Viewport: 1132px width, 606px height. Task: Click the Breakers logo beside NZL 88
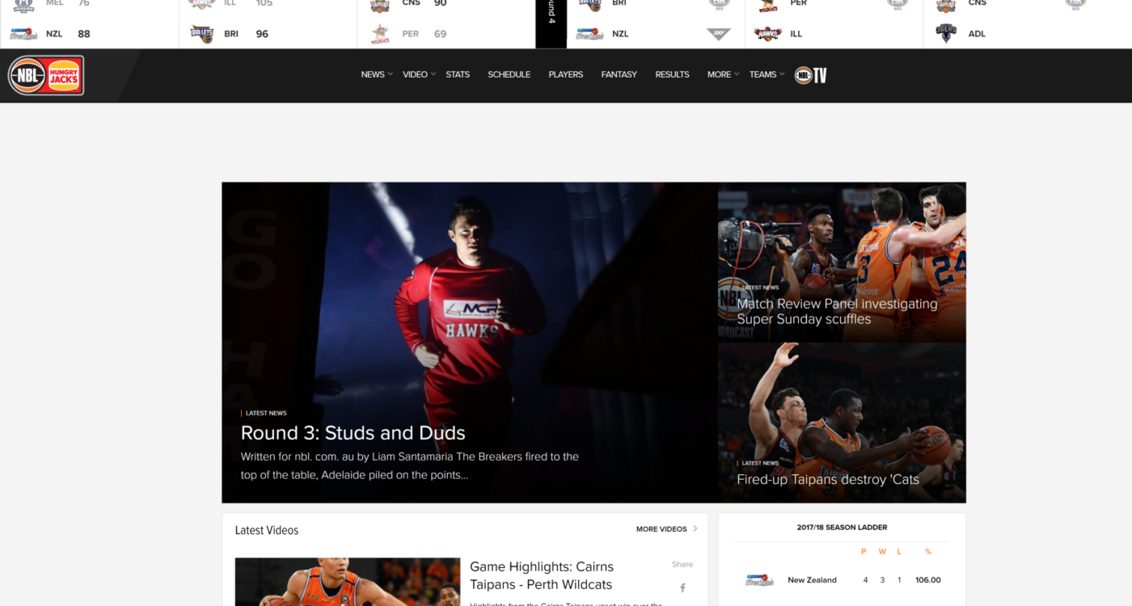(23, 34)
